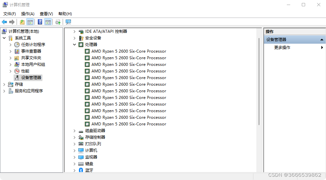This screenshot has width=326, height=180.
Task: Collapse the 设备管理器 actions section arrow
Action: point(322,40)
